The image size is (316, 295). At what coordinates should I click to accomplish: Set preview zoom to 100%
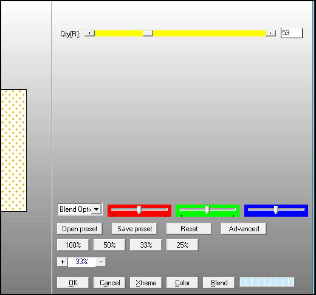(x=73, y=245)
